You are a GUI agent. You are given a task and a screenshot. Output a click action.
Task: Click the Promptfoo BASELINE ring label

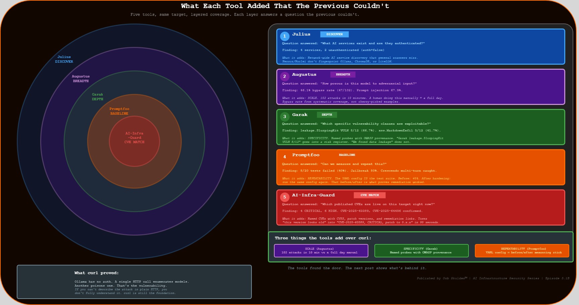[119, 111]
